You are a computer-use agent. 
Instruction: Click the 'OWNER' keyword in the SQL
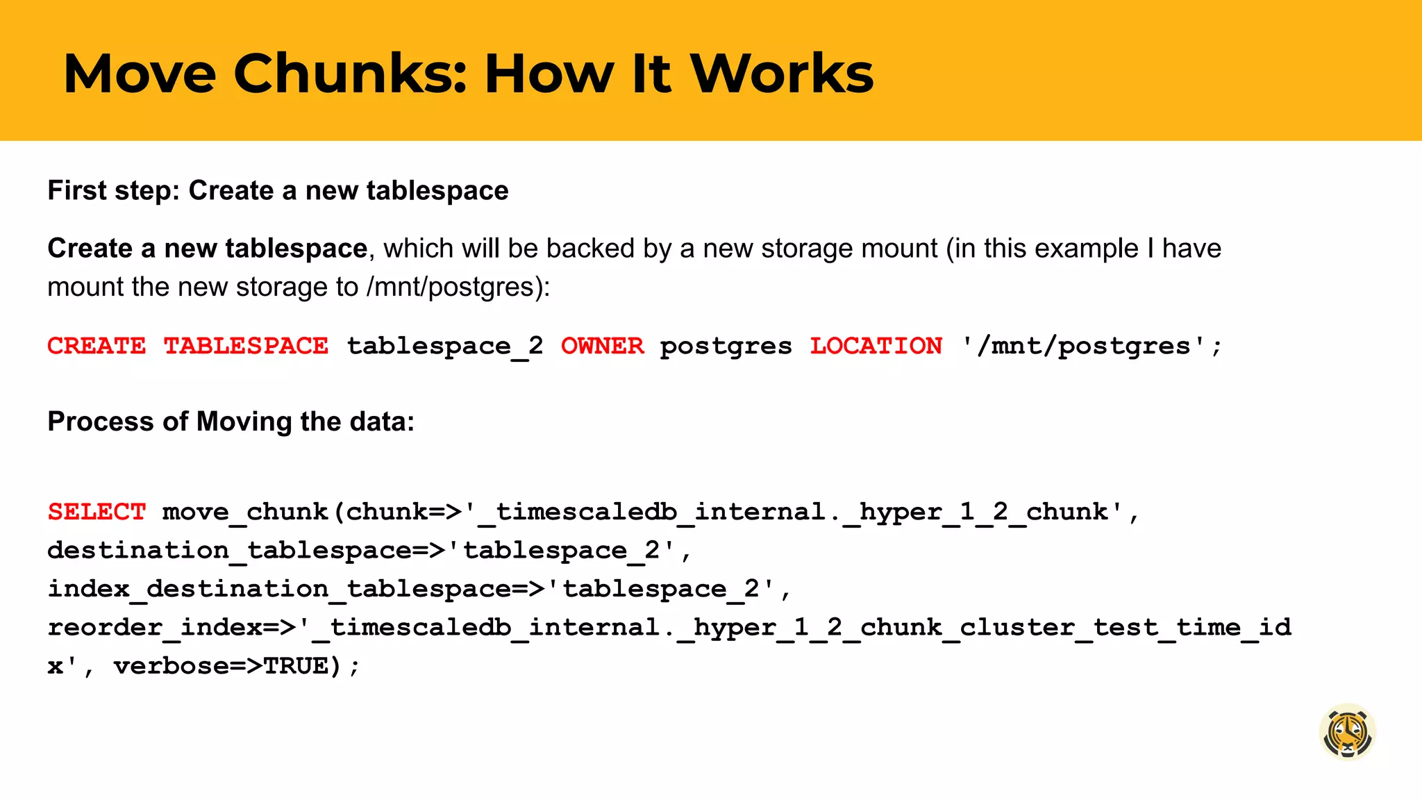[602, 346]
